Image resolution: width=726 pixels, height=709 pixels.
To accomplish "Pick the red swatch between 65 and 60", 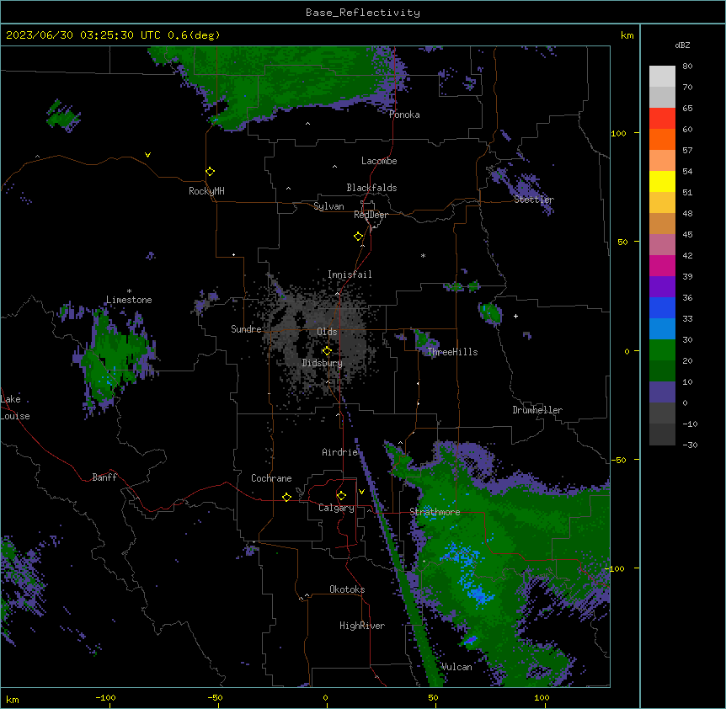I will click(x=662, y=119).
